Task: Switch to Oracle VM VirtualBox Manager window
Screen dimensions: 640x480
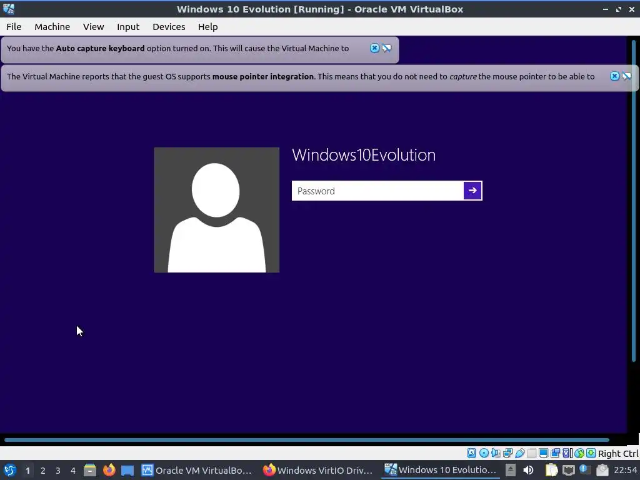Action: pos(197,470)
